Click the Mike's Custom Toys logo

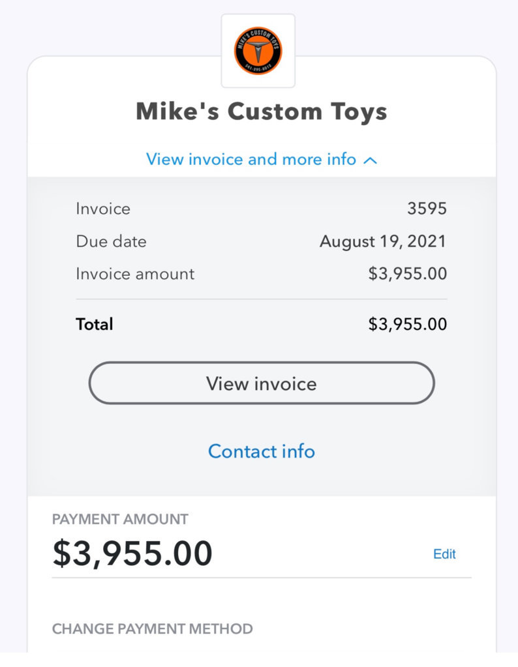[x=258, y=51]
